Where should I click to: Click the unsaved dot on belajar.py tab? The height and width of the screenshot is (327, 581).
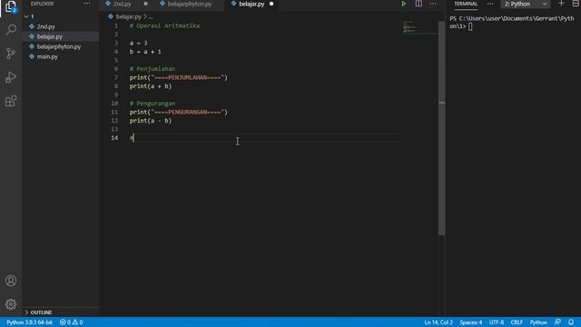coord(271,4)
